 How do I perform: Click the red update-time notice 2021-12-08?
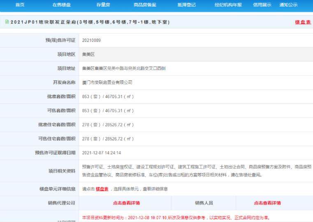tap(176, 217)
